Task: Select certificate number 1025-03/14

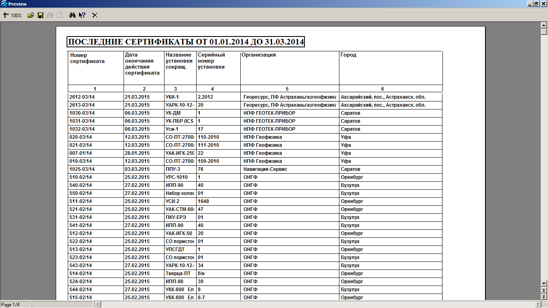Action: [82, 169]
